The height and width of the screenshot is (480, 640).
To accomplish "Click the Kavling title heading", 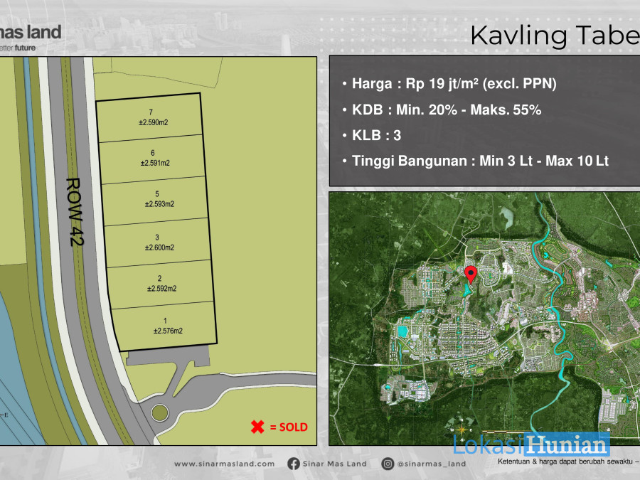I will pos(555,36).
